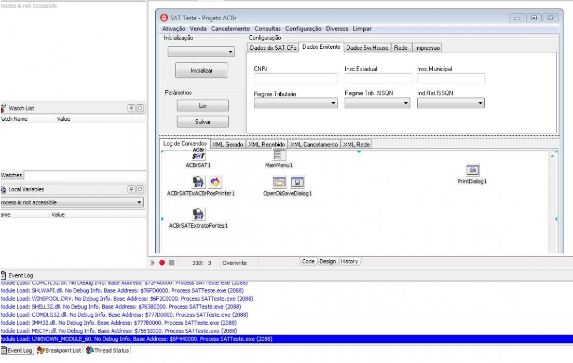Image resolution: width=573 pixels, height=363 pixels.
Task: Click the Overwrite insert mode indicator
Action: point(234,262)
